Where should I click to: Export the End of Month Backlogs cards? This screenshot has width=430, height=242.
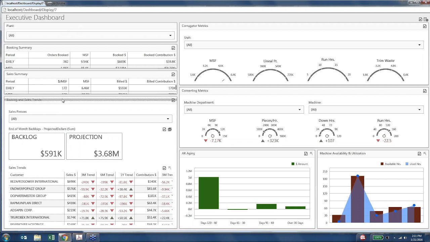164,129
